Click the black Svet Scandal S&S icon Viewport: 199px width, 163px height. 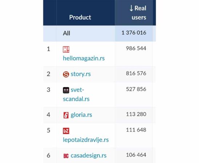pos(66,90)
